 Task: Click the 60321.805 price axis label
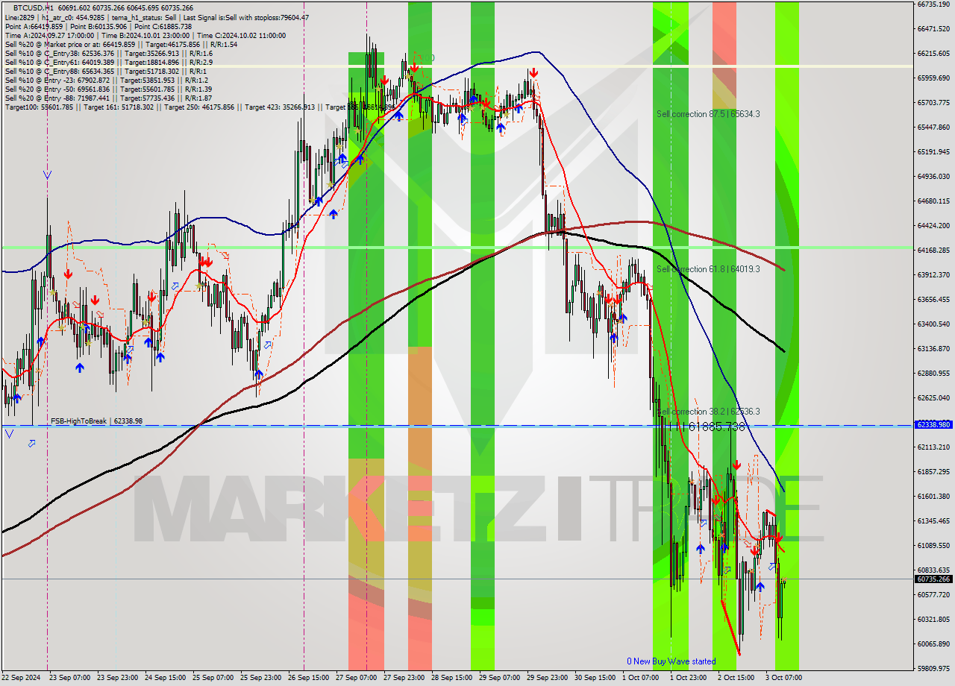[933, 620]
